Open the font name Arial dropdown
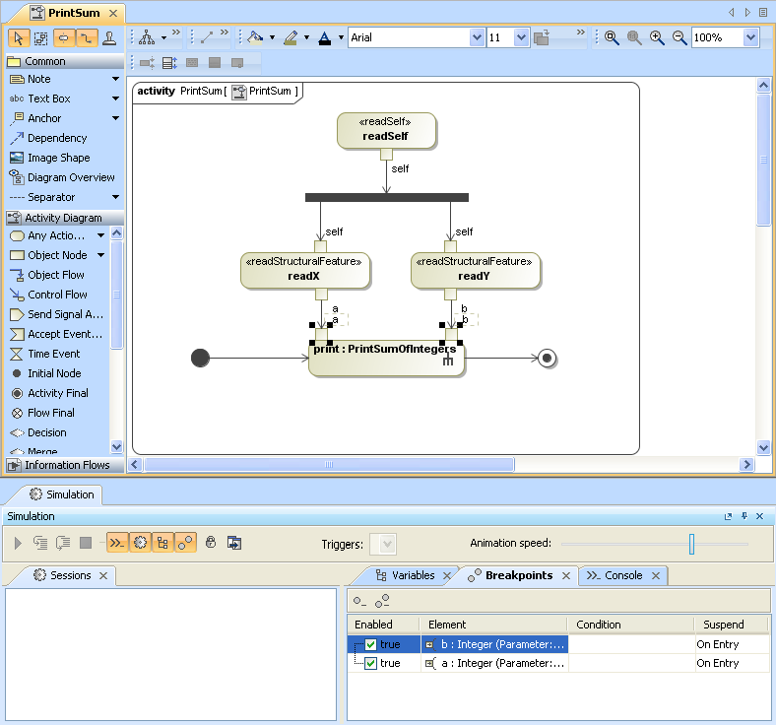 (478, 37)
